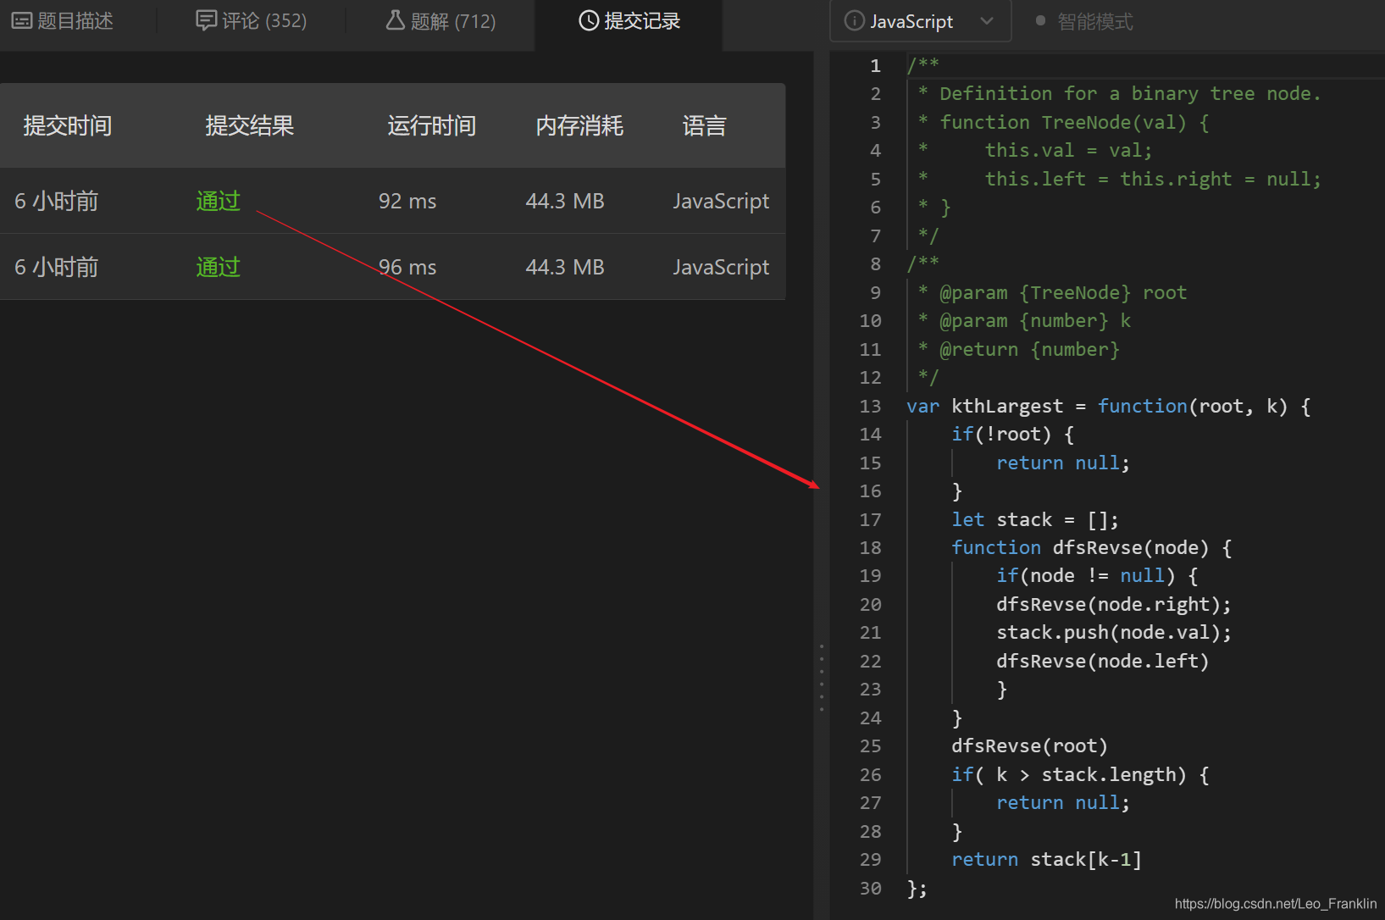
Task: Click the code 'dfsRevse(root)' on line 25
Action: pos(1029,745)
